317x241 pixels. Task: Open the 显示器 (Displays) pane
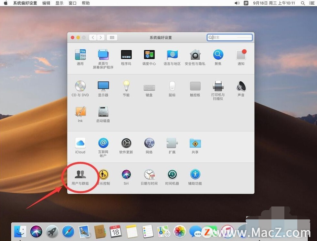[103, 89]
